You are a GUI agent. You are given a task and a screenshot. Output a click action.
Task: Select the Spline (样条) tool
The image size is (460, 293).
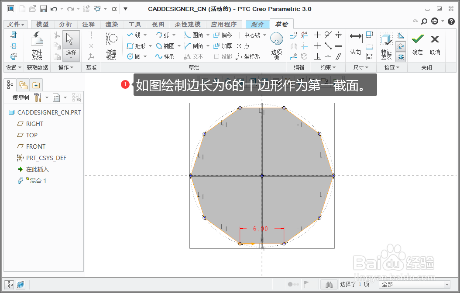point(165,56)
